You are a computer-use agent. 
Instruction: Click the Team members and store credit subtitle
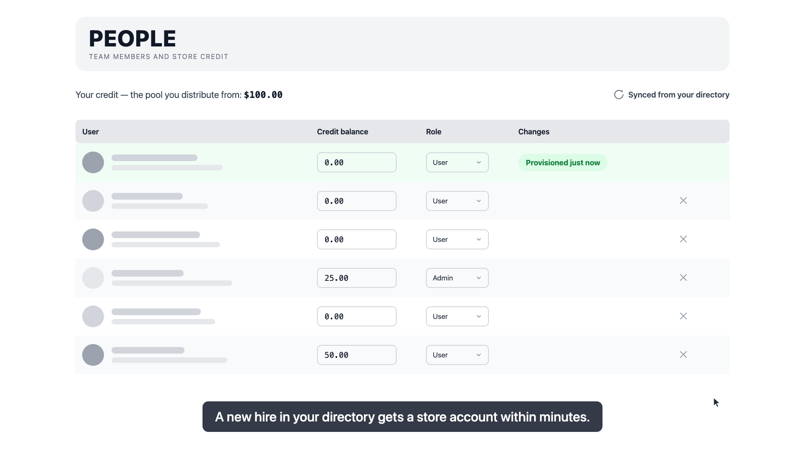point(158,56)
